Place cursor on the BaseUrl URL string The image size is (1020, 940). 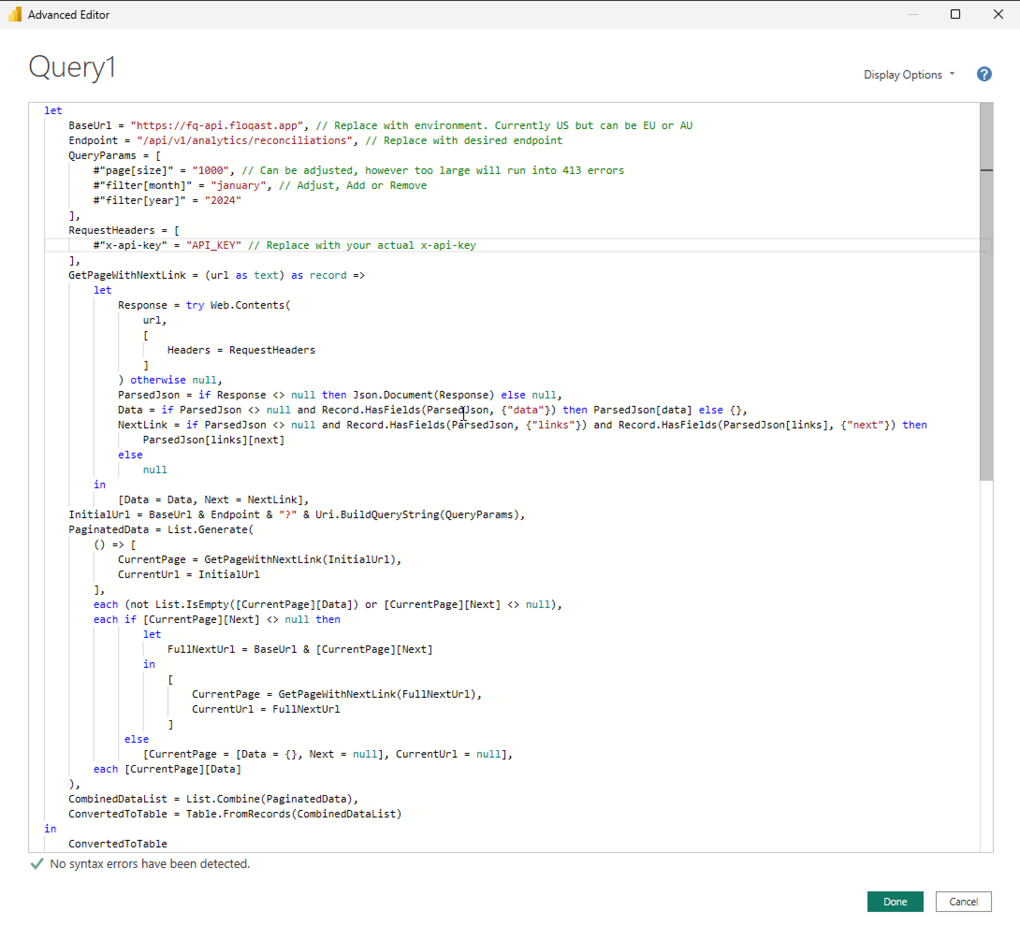217,126
